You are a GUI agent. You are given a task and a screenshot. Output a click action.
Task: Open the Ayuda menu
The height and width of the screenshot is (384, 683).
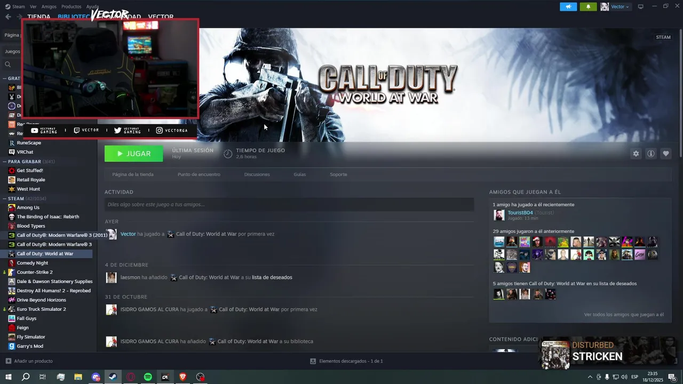coord(92,6)
